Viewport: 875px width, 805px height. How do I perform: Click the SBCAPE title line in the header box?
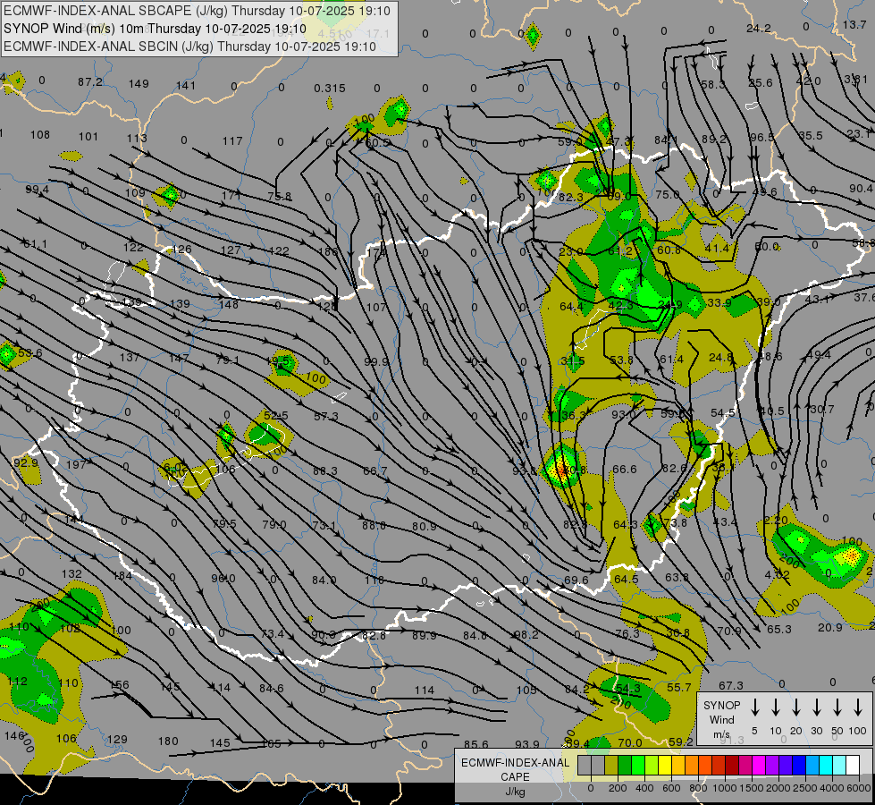coord(197,11)
